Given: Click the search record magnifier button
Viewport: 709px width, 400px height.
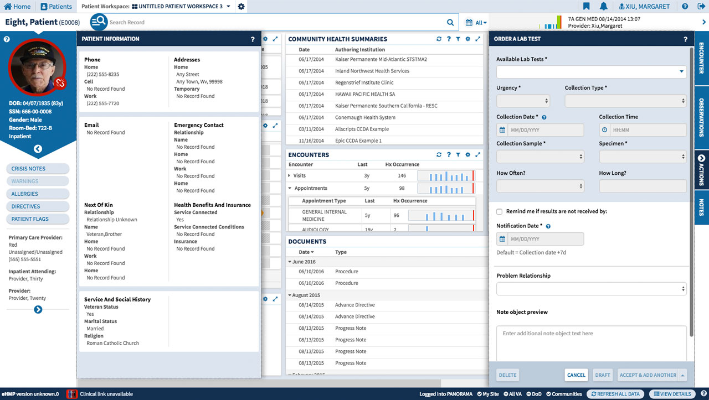Looking at the screenshot, I should tap(450, 23).
